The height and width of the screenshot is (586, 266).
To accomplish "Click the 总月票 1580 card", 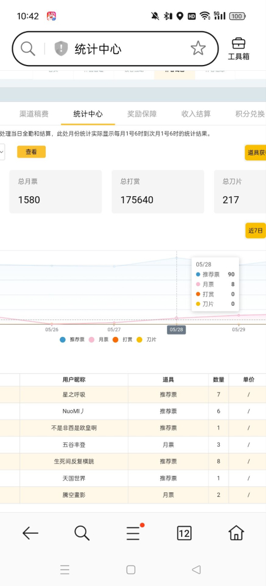I will click(55, 192).
